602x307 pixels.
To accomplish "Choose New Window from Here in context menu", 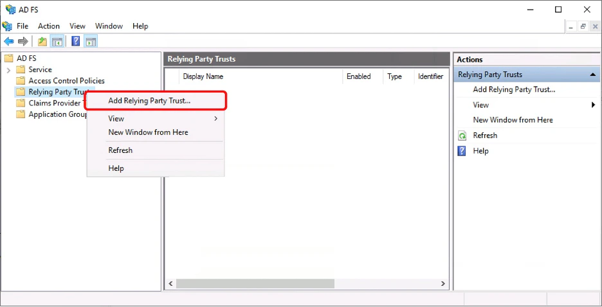I will pyautogui.click(x=156, y=132).
